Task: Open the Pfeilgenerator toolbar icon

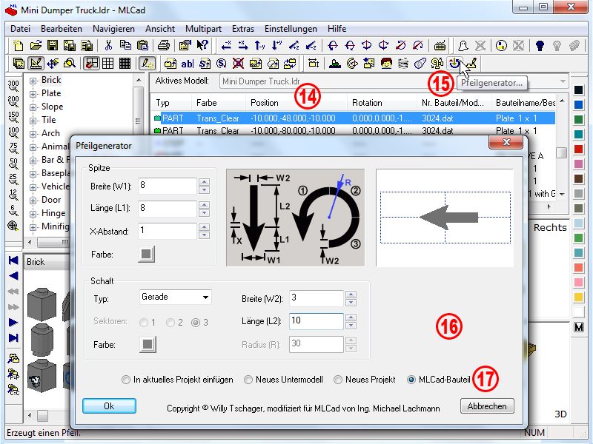Action: (x=454, y=63)
